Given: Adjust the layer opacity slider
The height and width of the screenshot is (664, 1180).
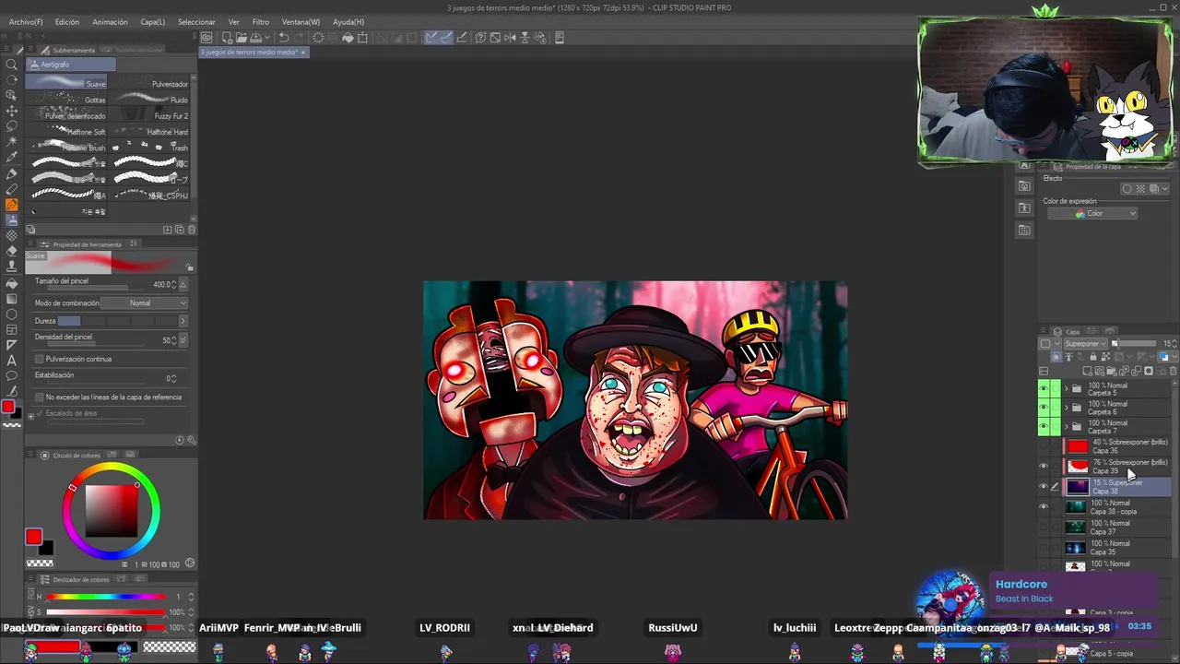Looking at the screenshot, I should [1135, 344].
